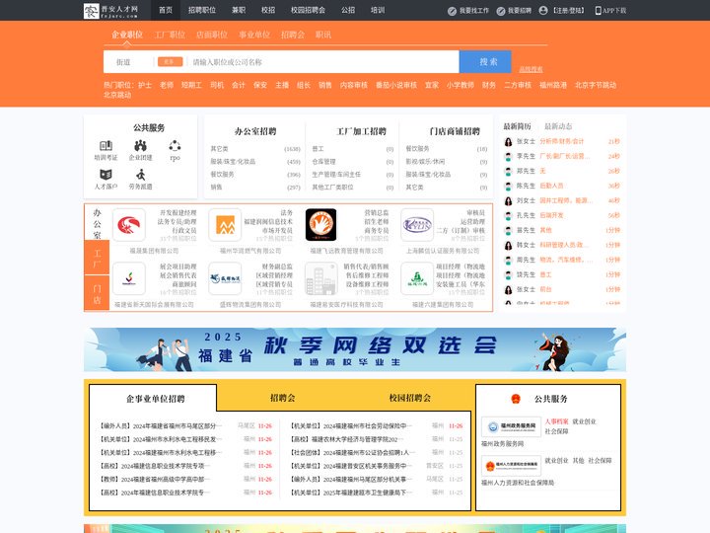Click the 上海麟信认证服务 company logo

pos(417,225)
